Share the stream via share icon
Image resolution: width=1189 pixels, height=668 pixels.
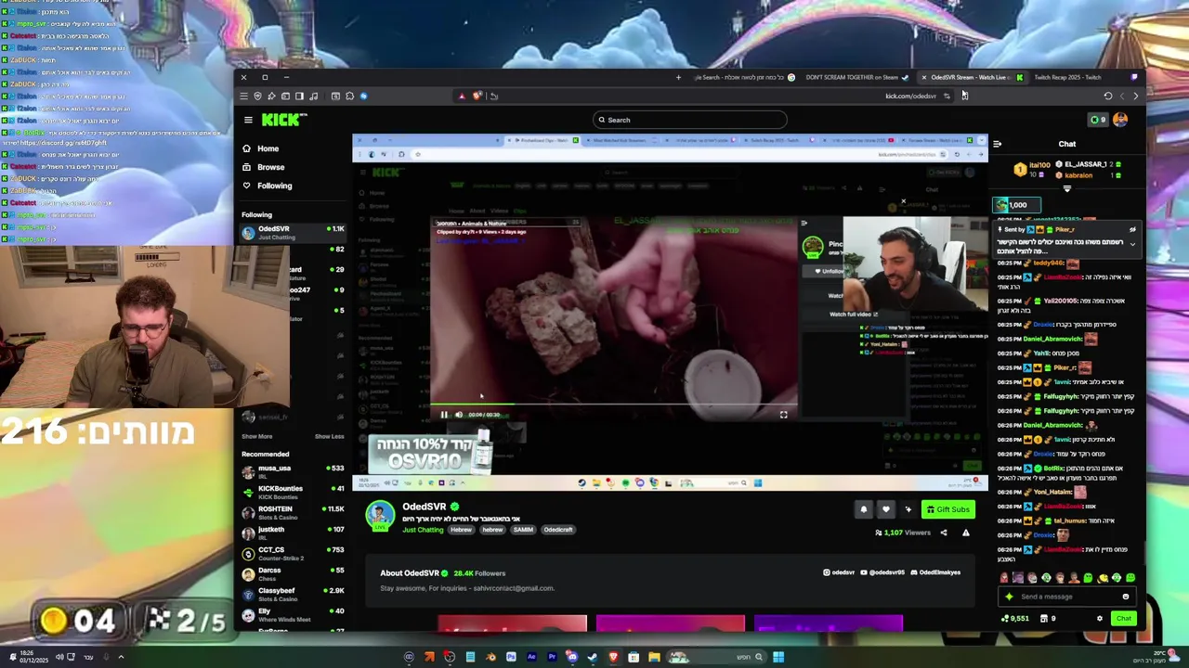click(944, 533)
